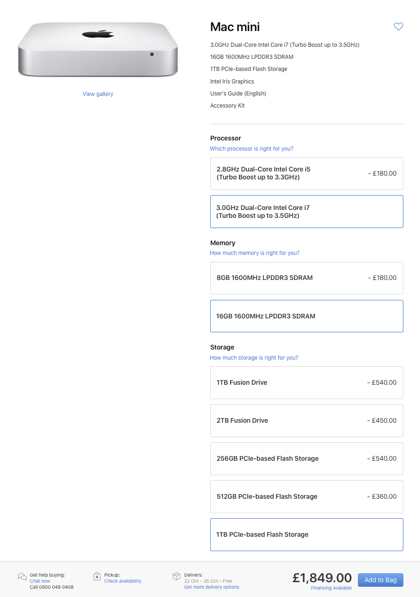Screen dimensions: 420x597
Task: Open 'How much storage is right for you?'
Action: (x=254, y=358)
